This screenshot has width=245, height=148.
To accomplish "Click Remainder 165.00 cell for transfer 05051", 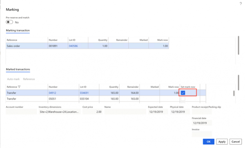I will pos(129,99).
